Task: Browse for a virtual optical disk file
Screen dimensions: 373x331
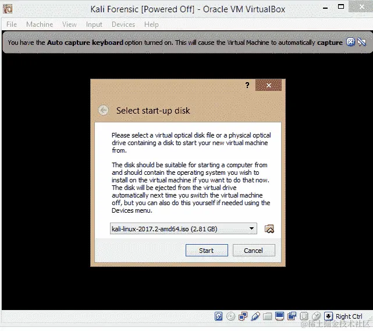Action: coord(269,229)
